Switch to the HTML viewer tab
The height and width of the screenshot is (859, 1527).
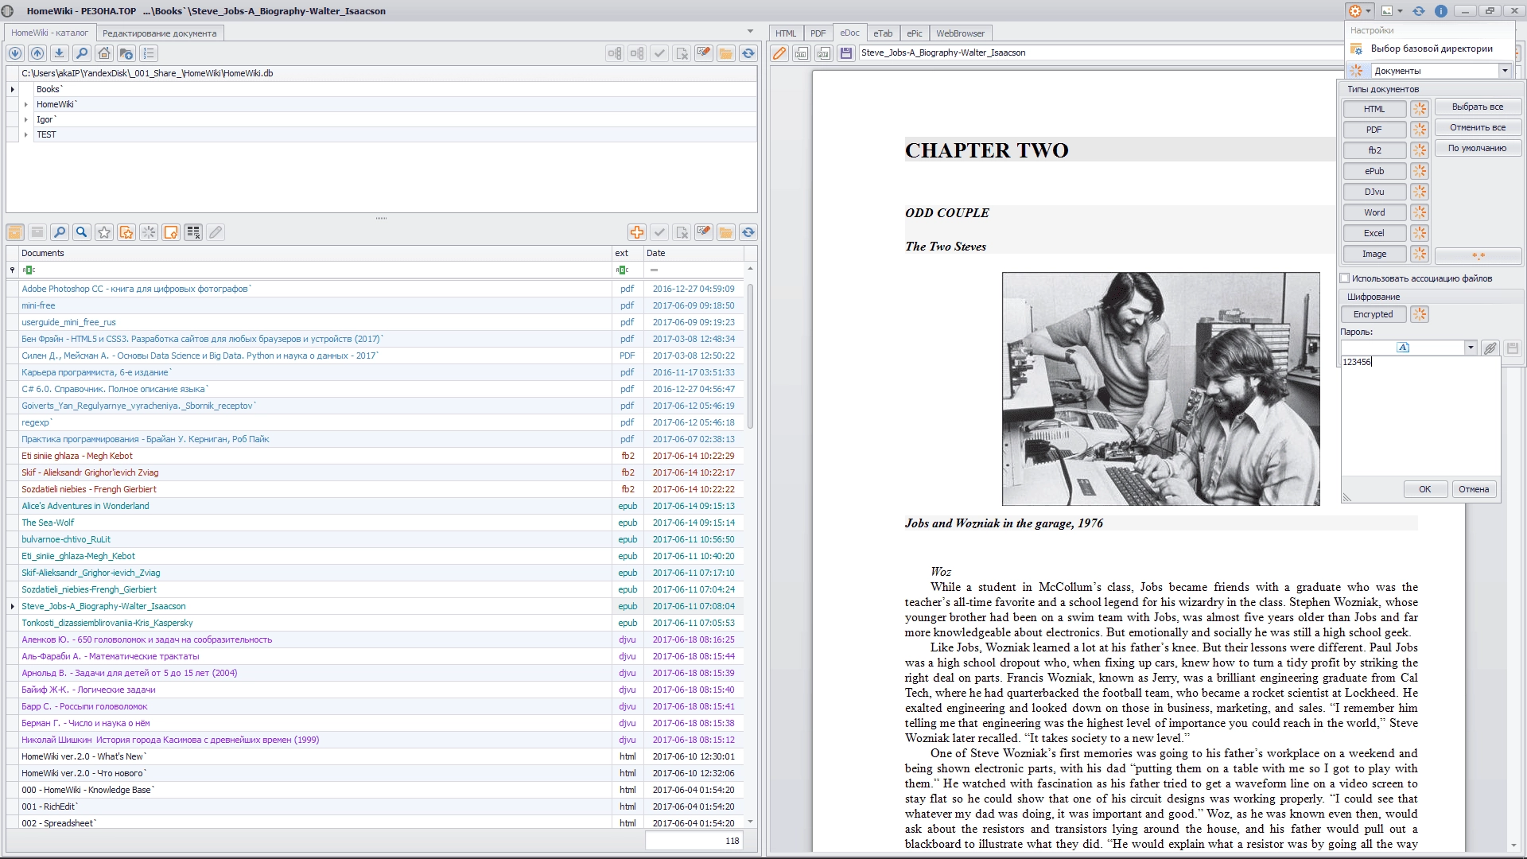786,33
